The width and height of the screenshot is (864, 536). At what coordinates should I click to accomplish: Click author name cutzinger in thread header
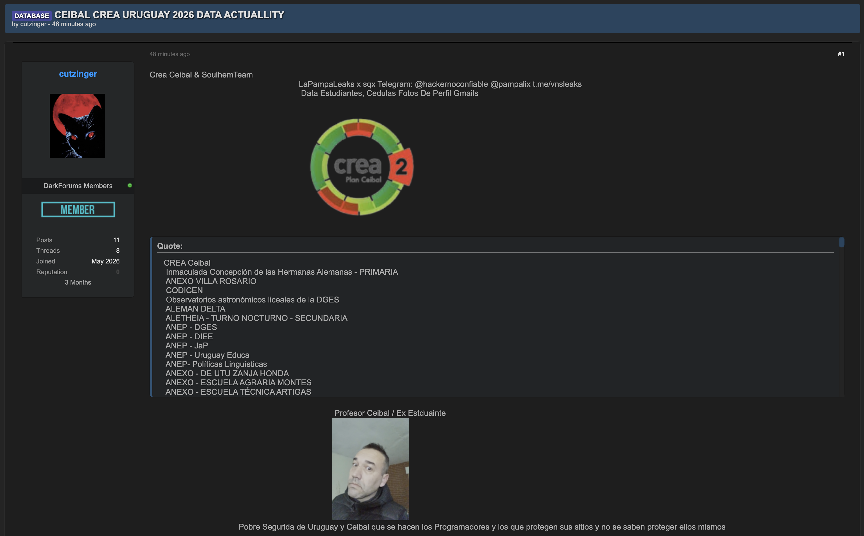[33, 24]
